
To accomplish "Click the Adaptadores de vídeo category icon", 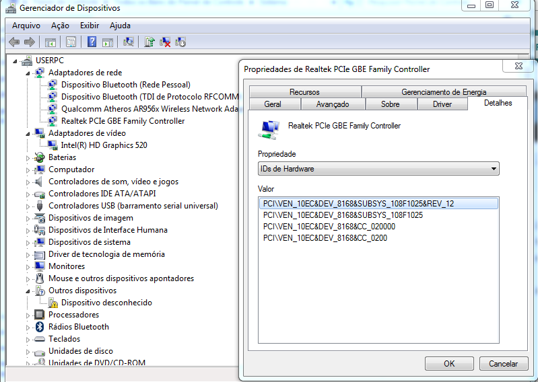I will pyautogui.click(x=40, y=133).
